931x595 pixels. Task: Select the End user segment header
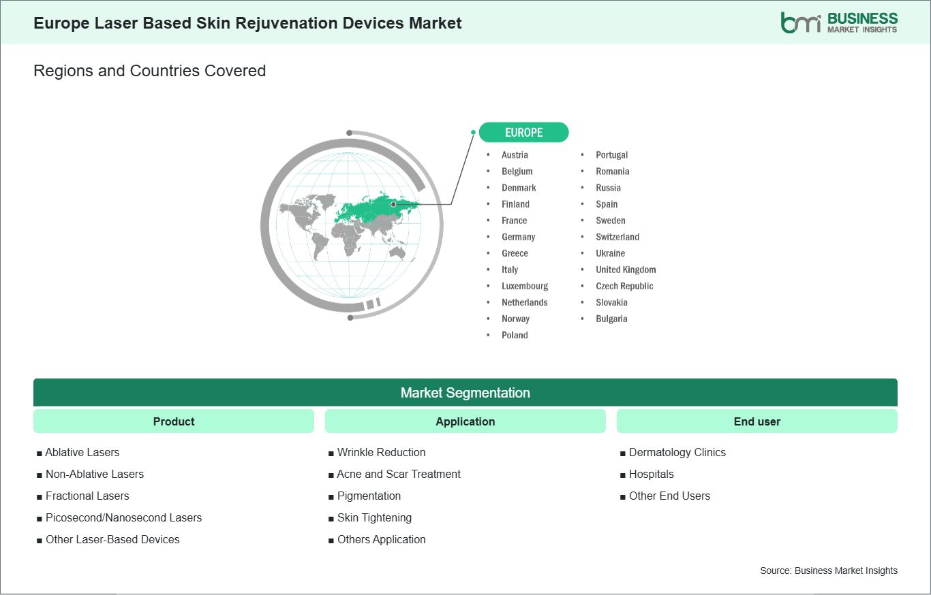pyautogui.click(x=757, y=421)
